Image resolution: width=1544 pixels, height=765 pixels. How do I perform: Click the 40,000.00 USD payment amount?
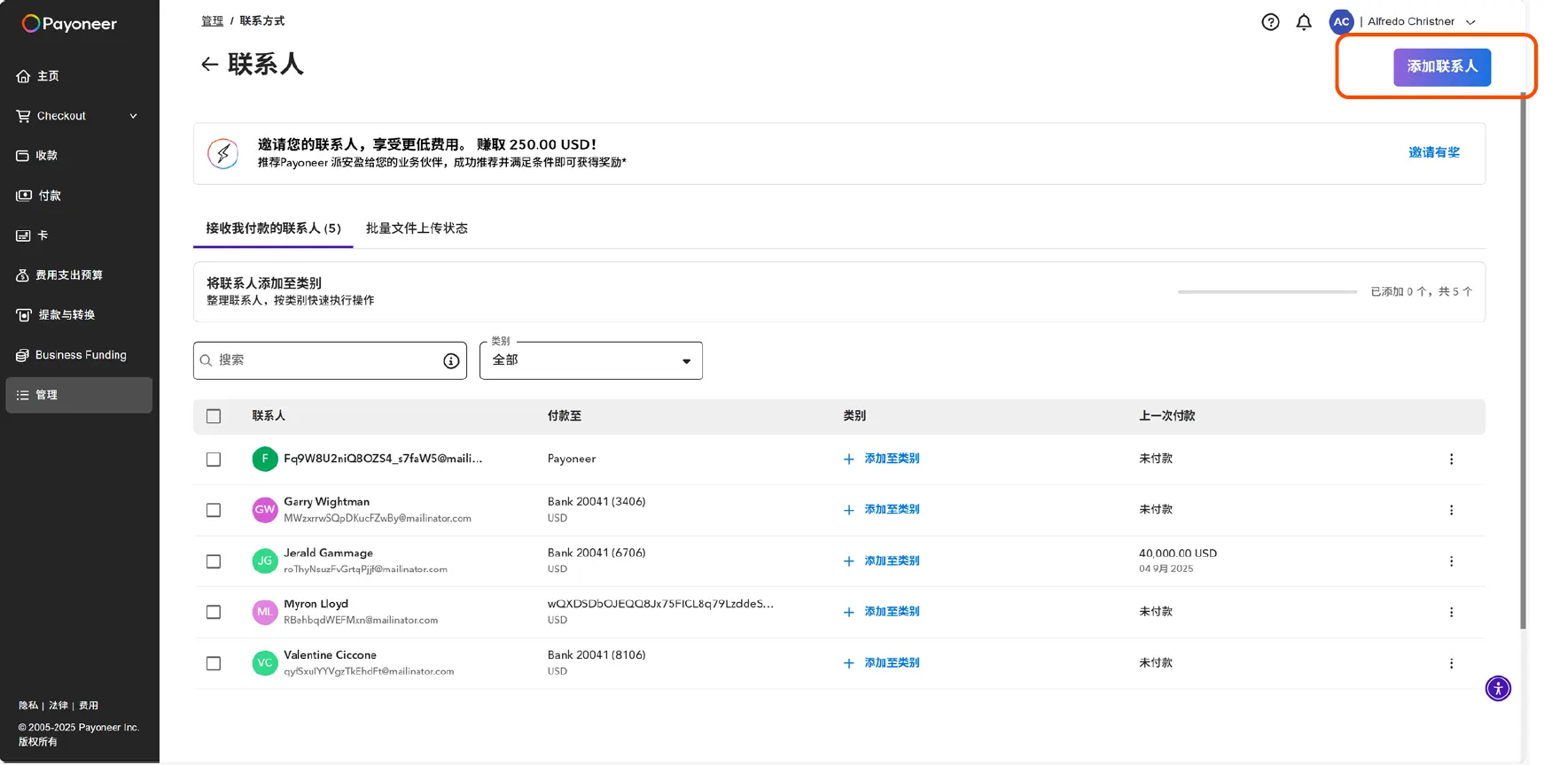click(1178, 554)
